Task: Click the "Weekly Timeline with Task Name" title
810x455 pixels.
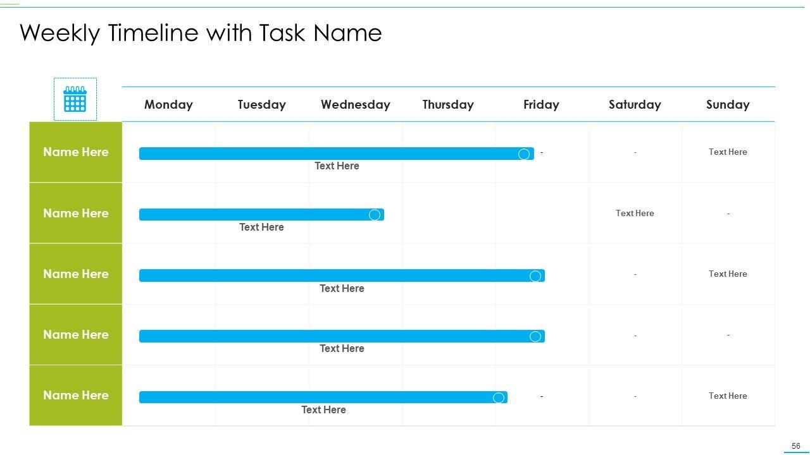Action: [x=201, y=33]
